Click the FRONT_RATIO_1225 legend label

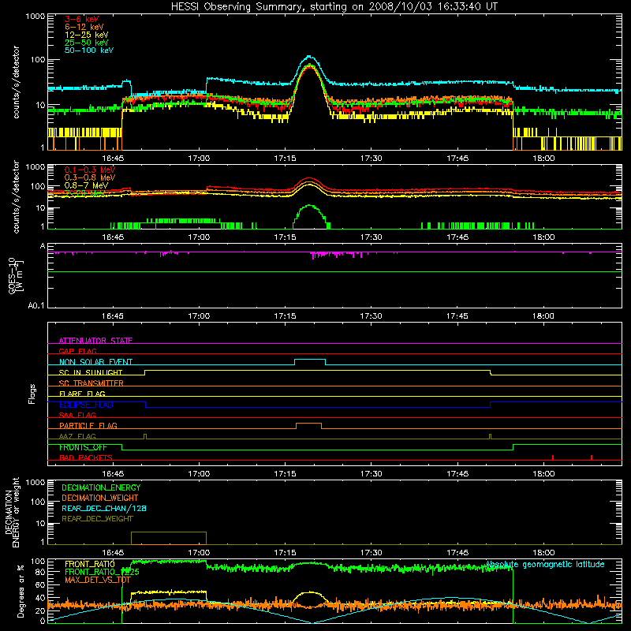coord(102,572)
